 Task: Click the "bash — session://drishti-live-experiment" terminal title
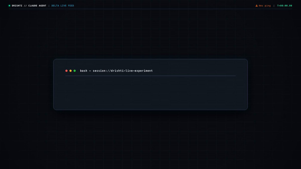click(x=116, y=71)
